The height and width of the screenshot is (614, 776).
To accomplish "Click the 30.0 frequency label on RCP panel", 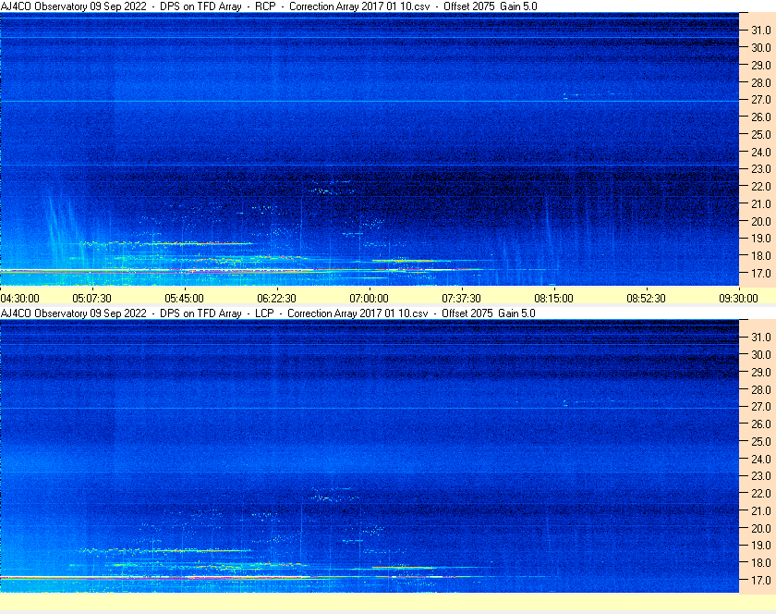I will click(x=761, y=47).
